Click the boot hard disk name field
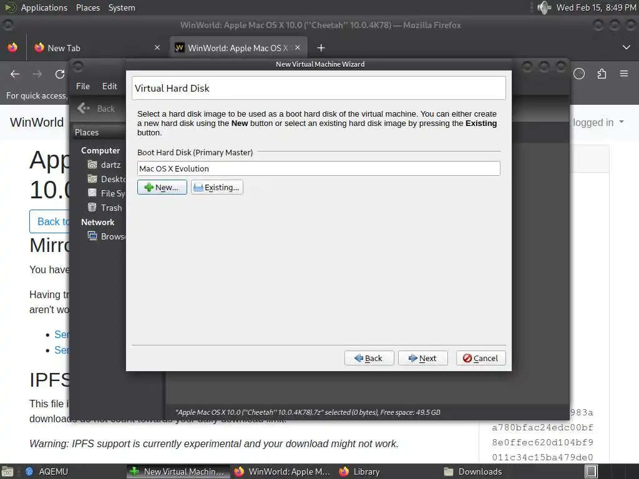The width and height of the screenshot is (639, 479). (319, 168)
